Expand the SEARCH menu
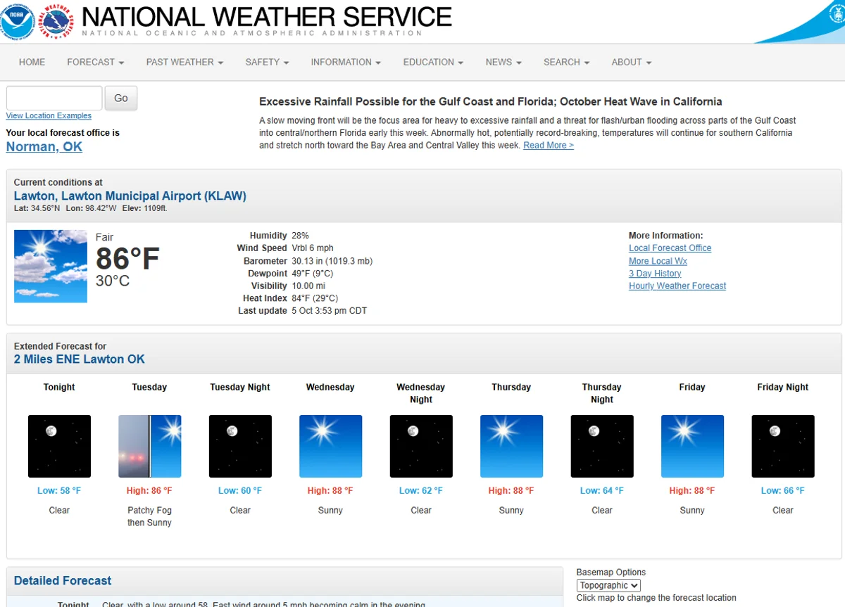Screen dimensions: 845x607 click(x=567, y=62)
